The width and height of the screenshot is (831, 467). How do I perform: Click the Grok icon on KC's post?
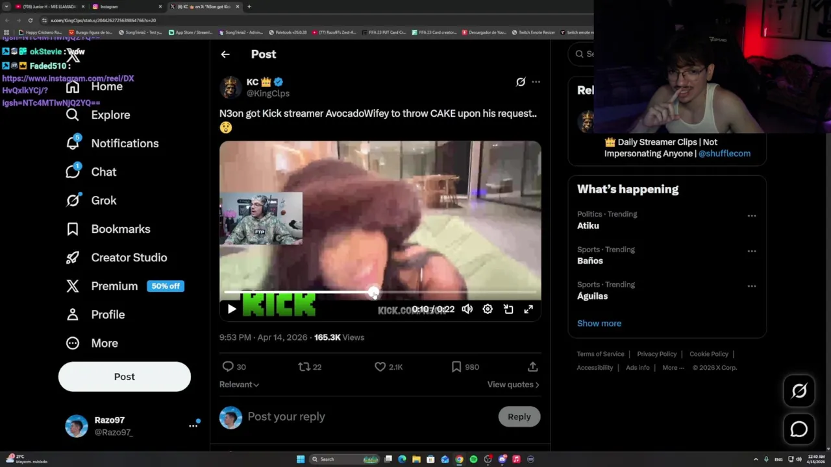click(x=520, y=82)
